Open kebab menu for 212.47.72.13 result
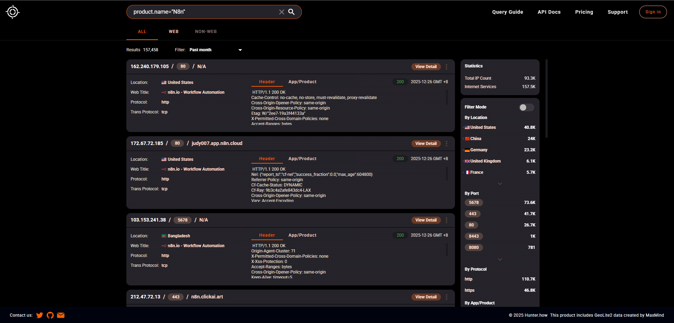The image size is (674, 323). click(447, 297)
